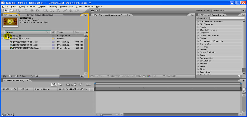Select the Pen tool
Image resolution: width=247 pixels, height=117 pixels.
51,11
